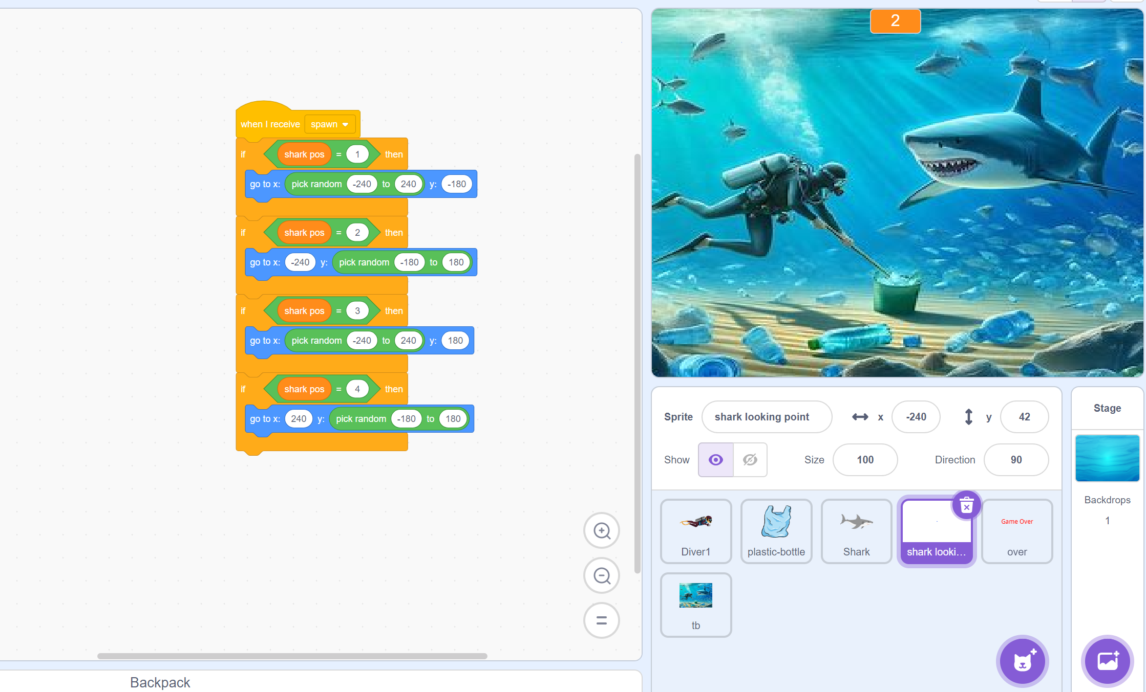Screen dimensions: 1146x692
Task: Show the sprite using eye button
Action: tap(715, 460)
